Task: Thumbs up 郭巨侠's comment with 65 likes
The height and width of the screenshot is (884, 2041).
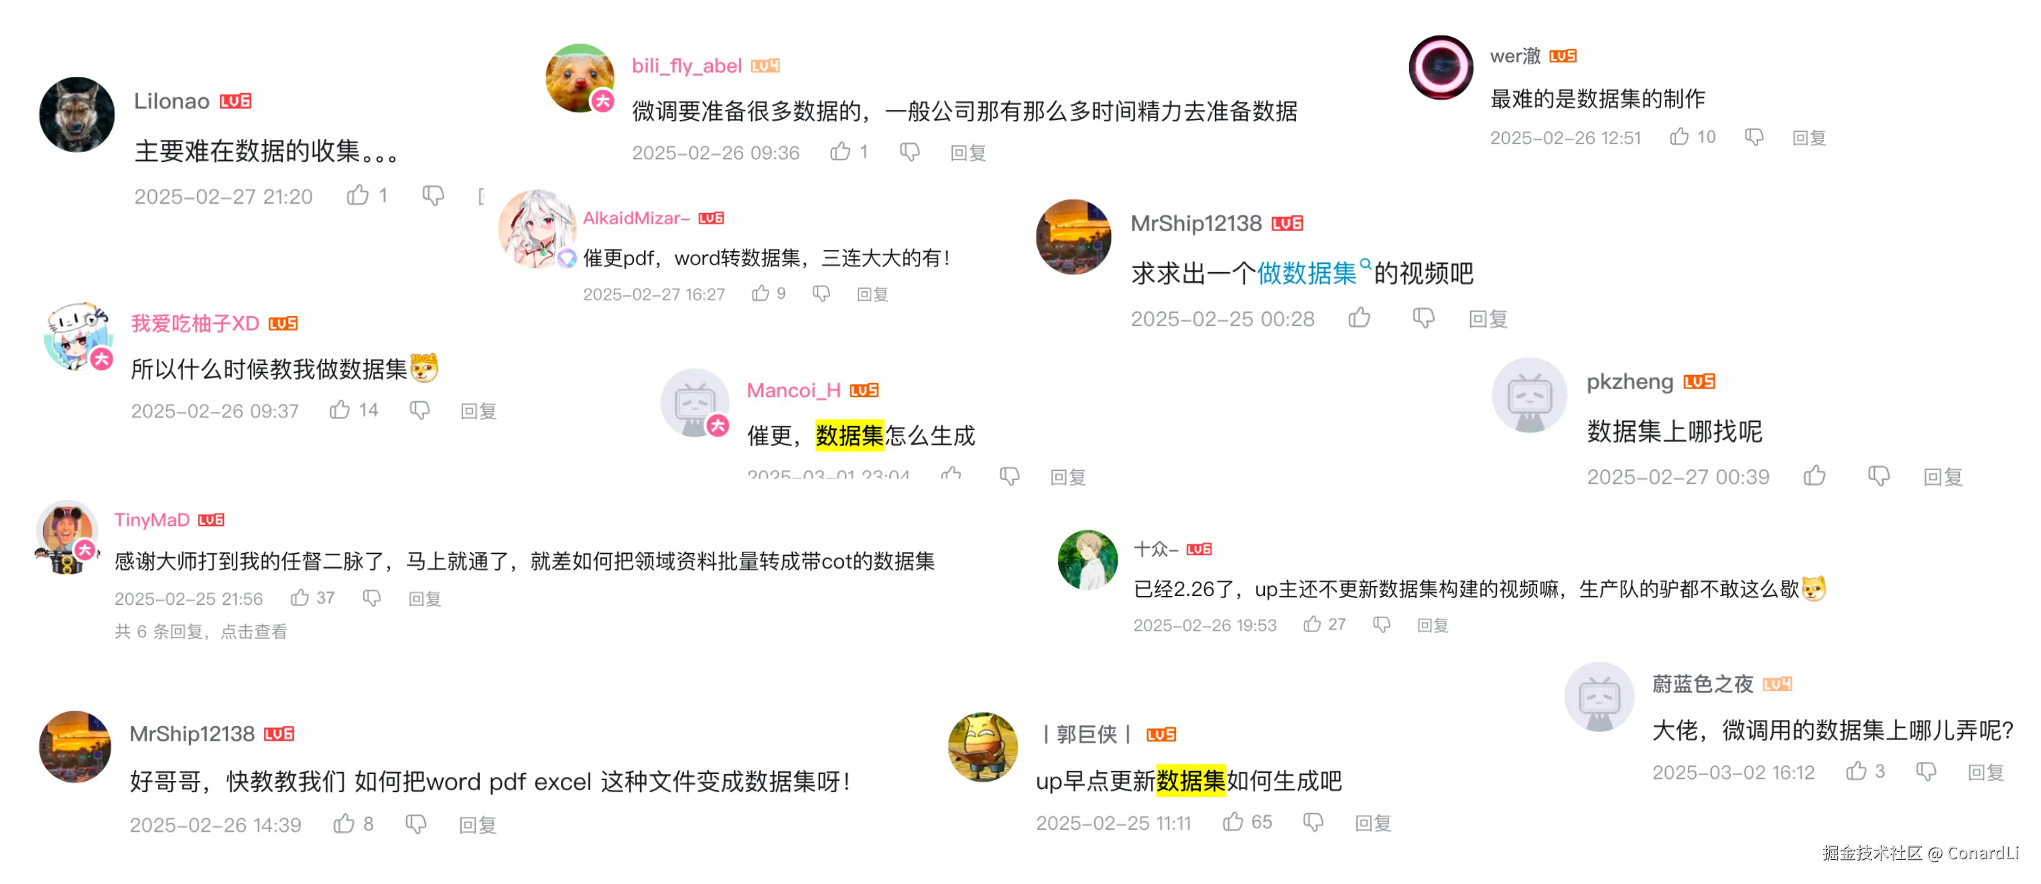Action: coord(1233,822)
